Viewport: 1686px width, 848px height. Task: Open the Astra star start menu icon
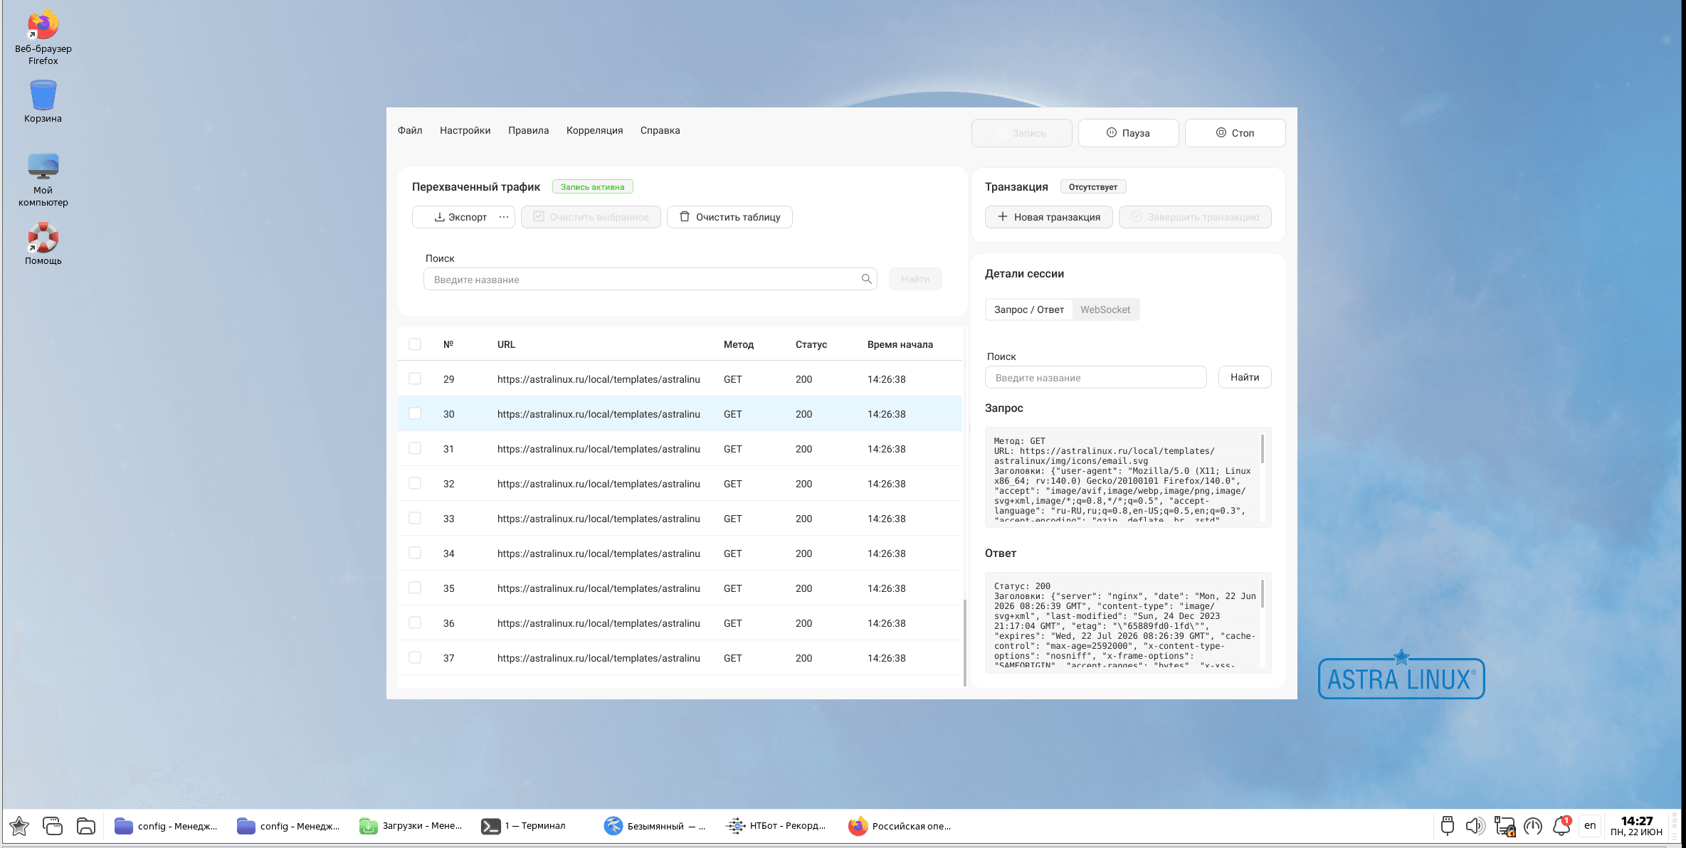(19, 826)
